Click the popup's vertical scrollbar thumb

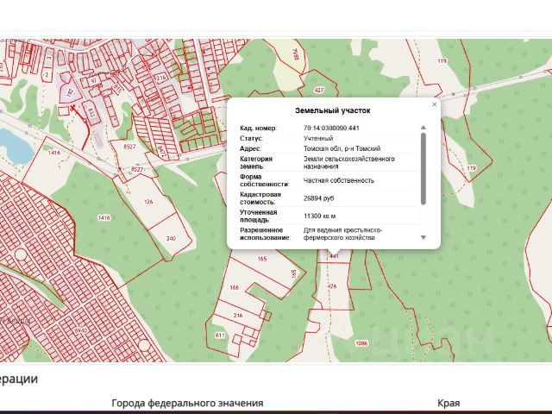pyautogui.click(x=423, y=169)
